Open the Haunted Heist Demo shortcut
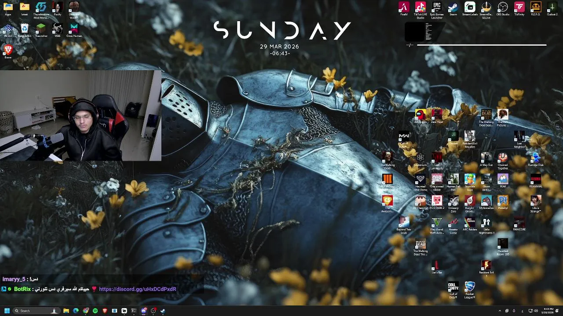This screenshot has height=316, width=563. [420, 182]
